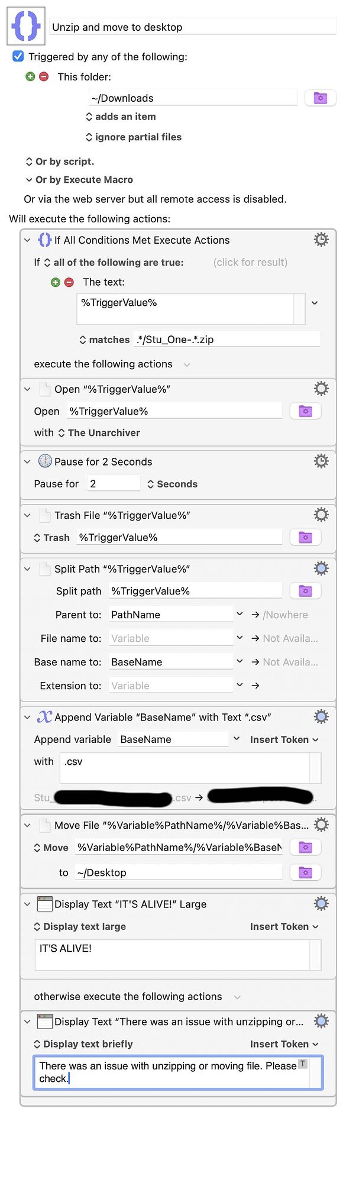Click the macro icon beside the name field

(x=26, y=26)
